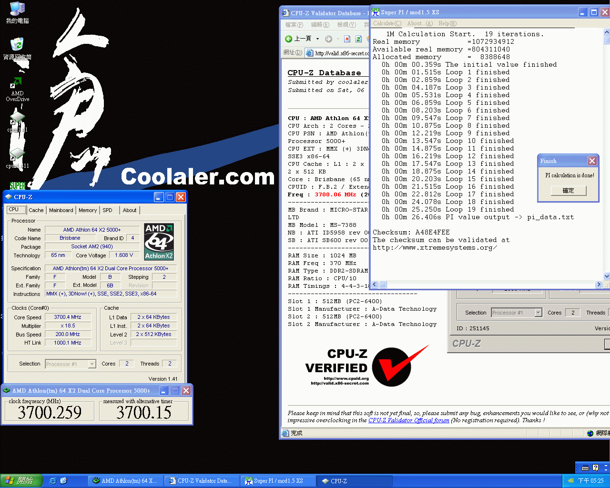This screenshot has height=488, width=610.
Task: Click the Super PI scroll-down arrow
Action: (x=607, y=276)
